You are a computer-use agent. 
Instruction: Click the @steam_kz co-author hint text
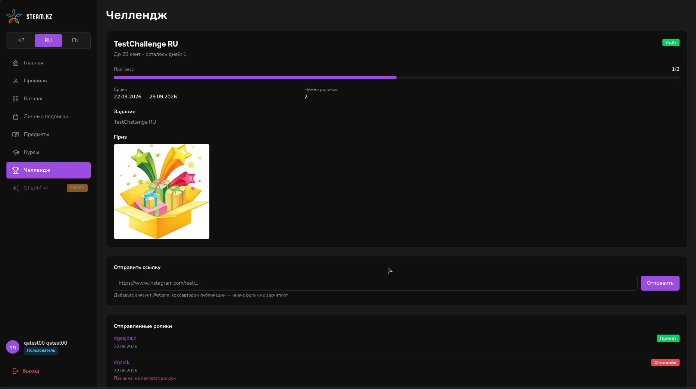click(x=201, y=295)
